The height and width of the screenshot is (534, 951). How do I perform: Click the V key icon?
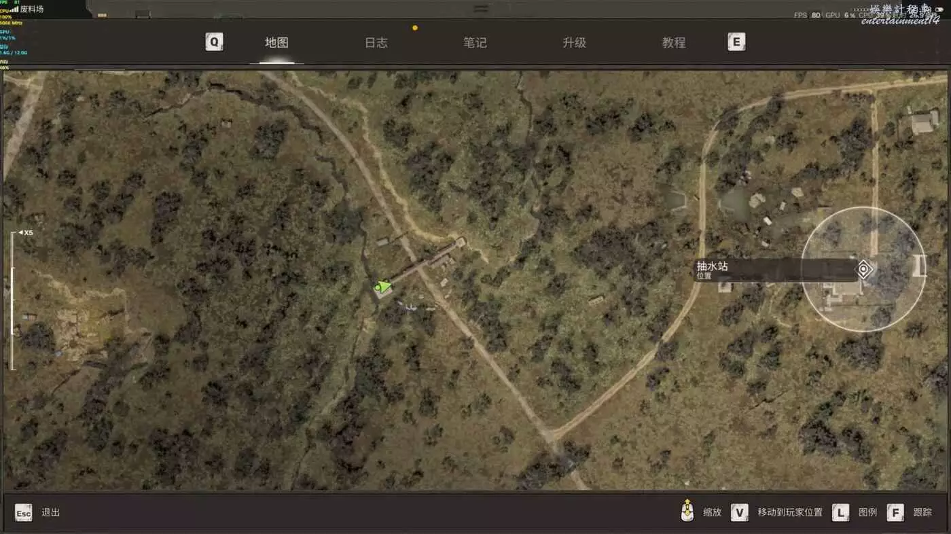point(739,512)
